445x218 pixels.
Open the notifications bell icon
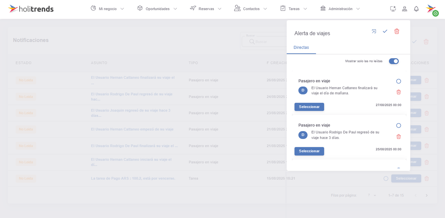click(416, 8)
